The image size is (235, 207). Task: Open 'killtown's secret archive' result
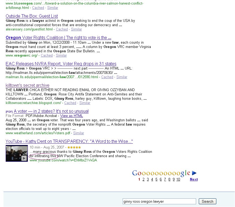click(28, 85)
